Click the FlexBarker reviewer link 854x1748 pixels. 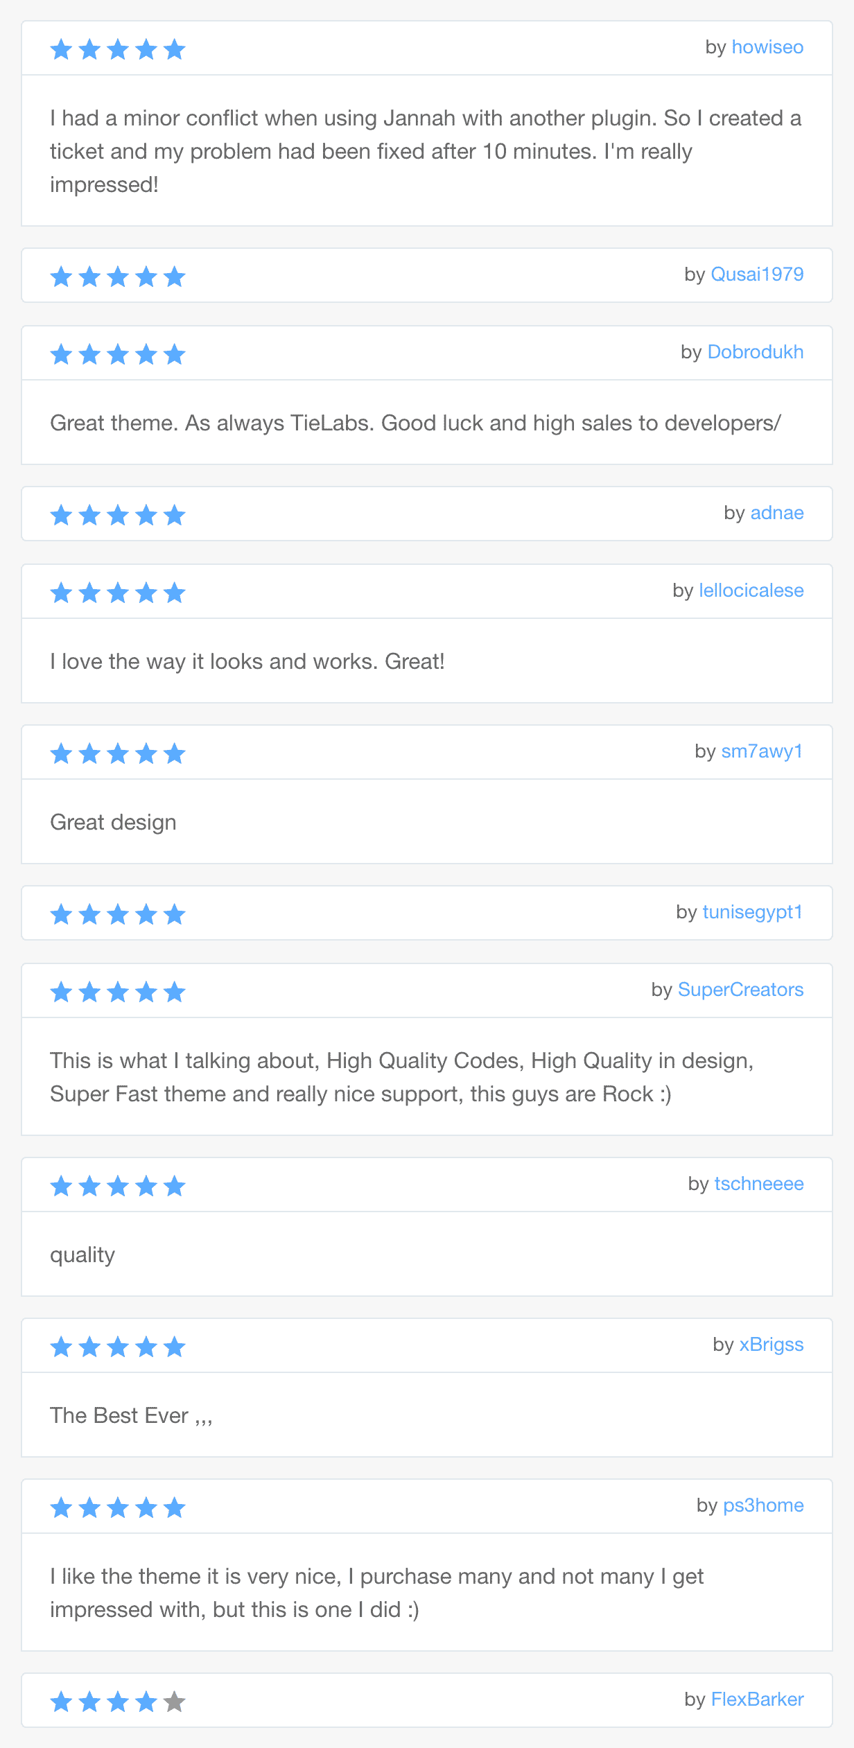pos(757,1699)
